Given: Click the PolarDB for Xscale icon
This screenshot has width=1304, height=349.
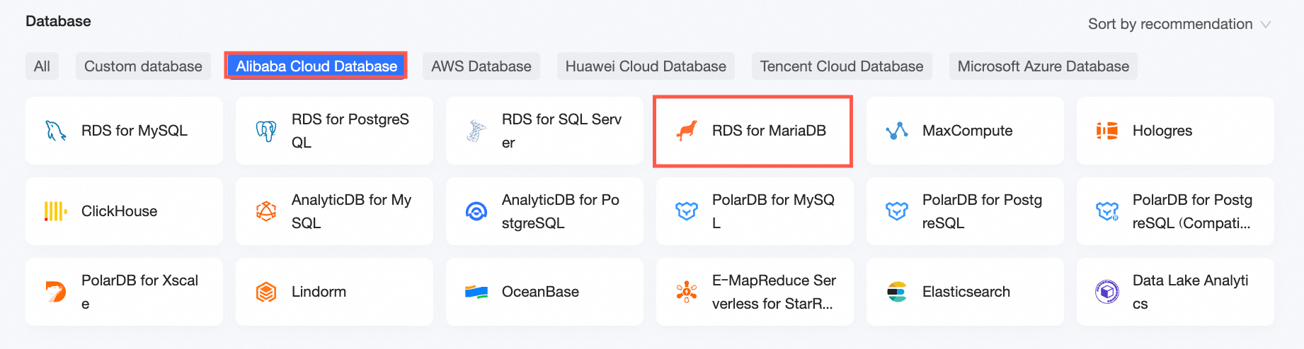Looking at the screenshot, I should pos(56,292).
